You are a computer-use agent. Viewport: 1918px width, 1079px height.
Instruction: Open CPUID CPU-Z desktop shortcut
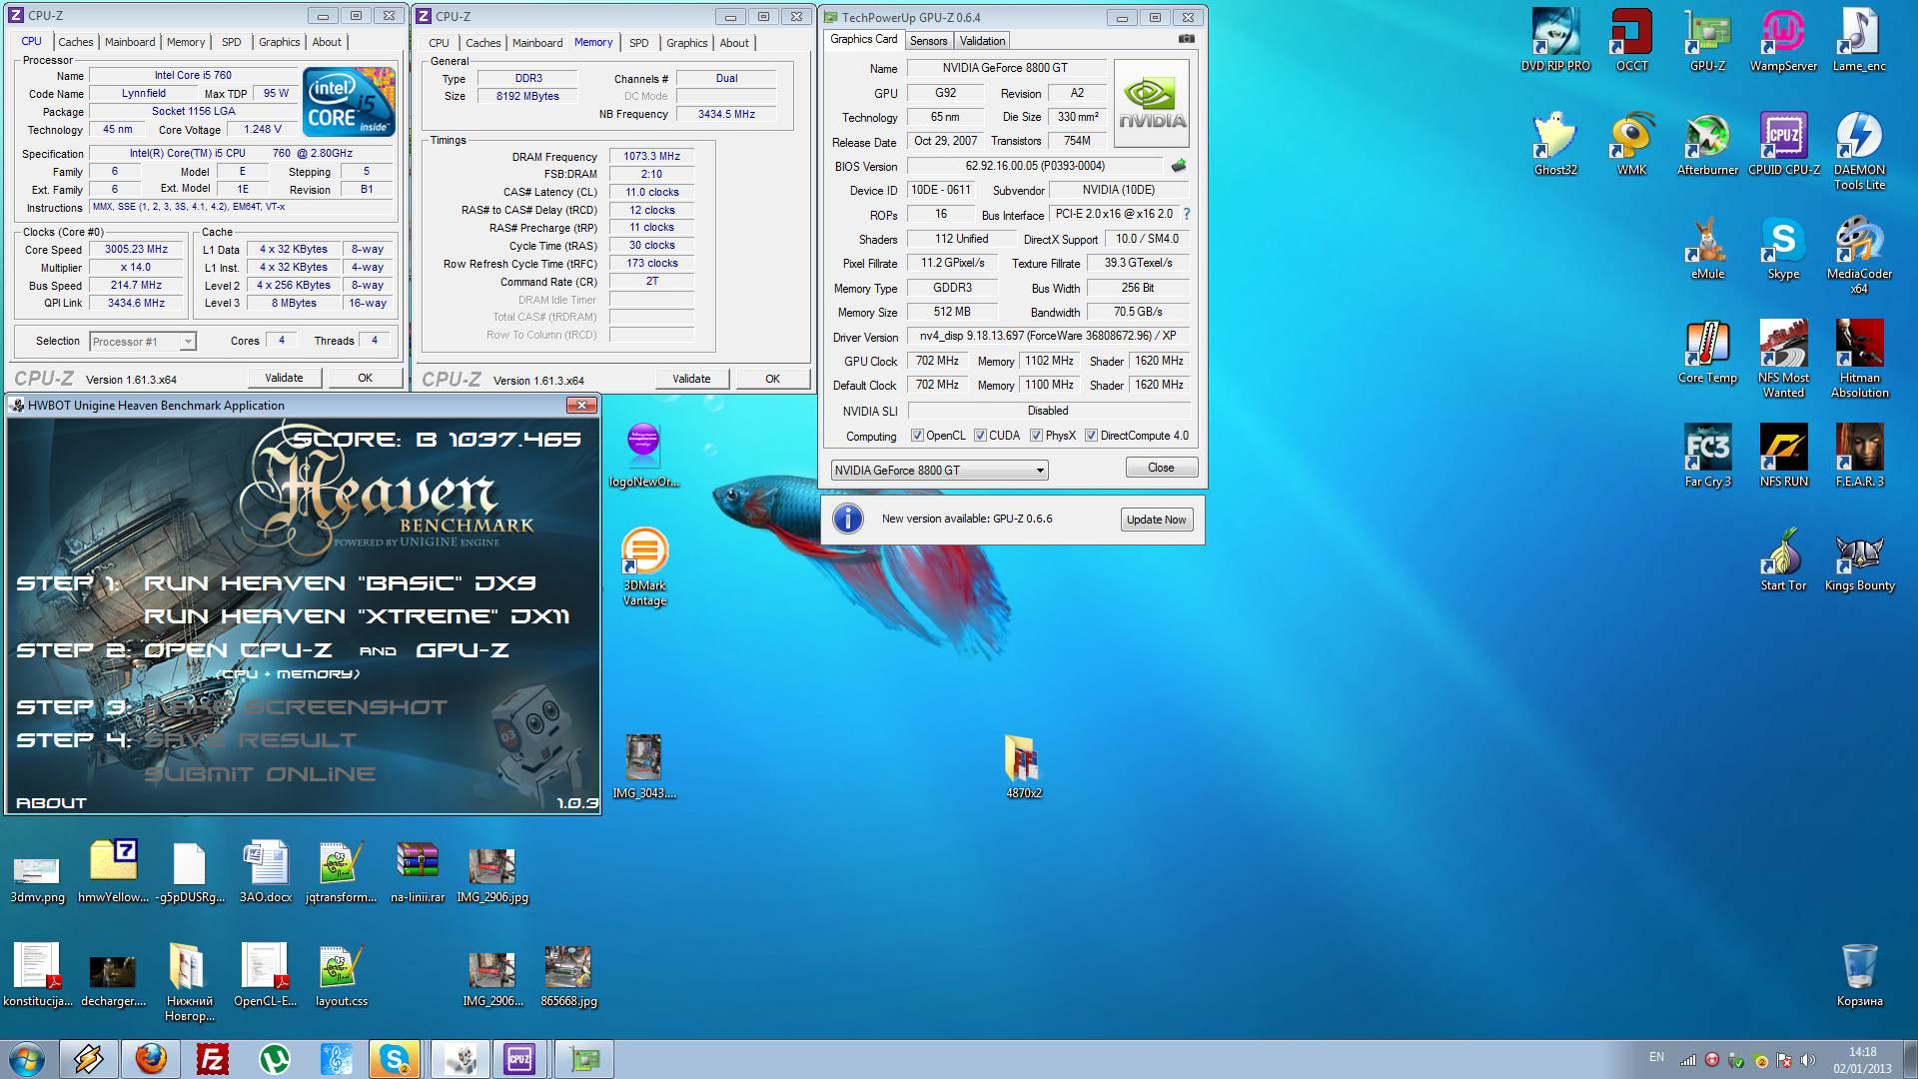coord(1783,144)
